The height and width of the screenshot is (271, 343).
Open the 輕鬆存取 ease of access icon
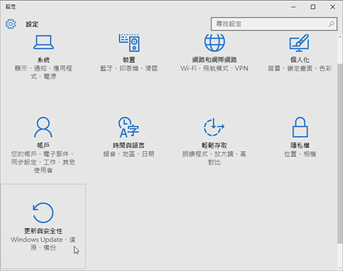214,127
